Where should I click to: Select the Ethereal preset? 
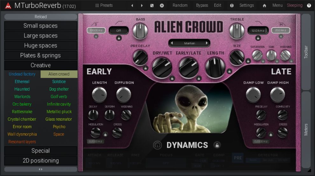coord(22,81)
